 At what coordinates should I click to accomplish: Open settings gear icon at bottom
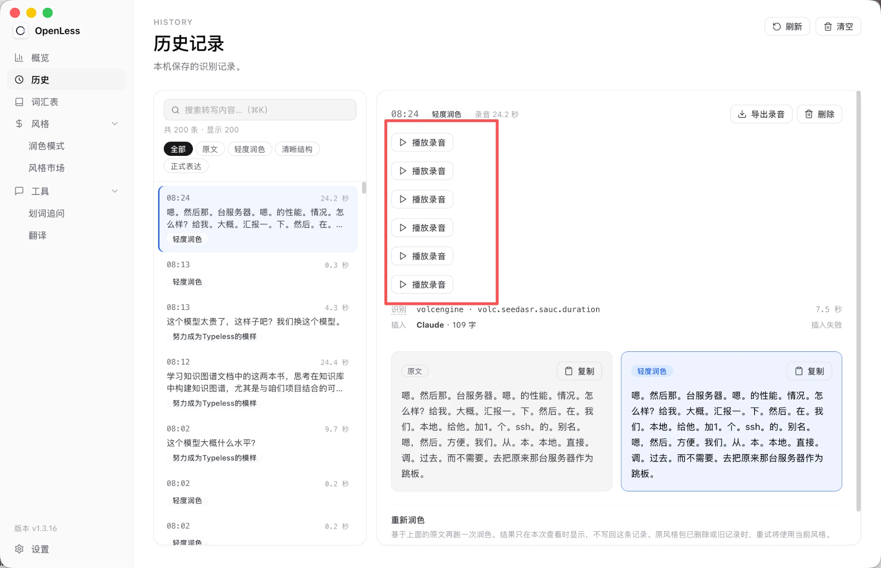click(19, 549)
